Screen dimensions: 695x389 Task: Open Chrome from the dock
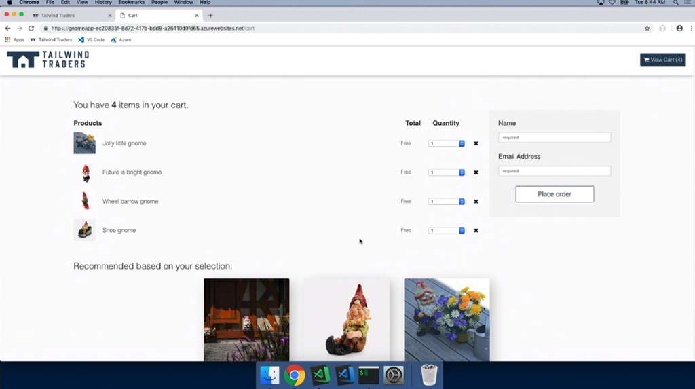(x=295, y=375)
